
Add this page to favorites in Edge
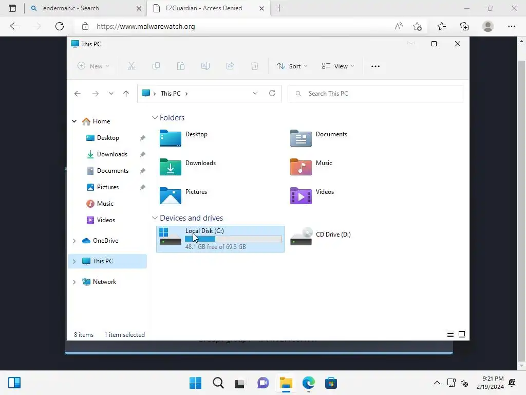coord(417,26)
